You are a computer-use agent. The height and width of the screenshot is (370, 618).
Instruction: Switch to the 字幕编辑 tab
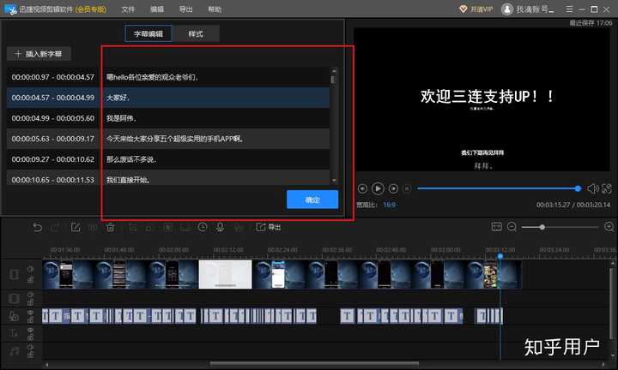click(148, 33)
